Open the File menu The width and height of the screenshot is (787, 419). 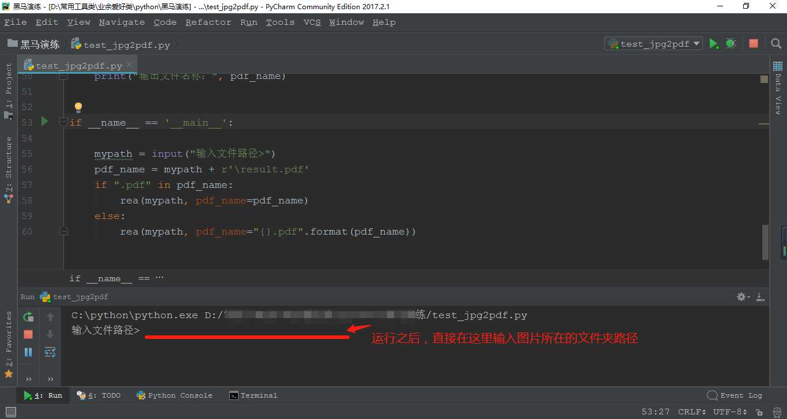16,22
